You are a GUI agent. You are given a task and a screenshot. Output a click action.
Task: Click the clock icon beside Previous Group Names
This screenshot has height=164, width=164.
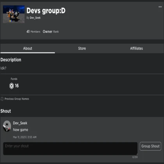pyautogui.click(x=2, y=99)
